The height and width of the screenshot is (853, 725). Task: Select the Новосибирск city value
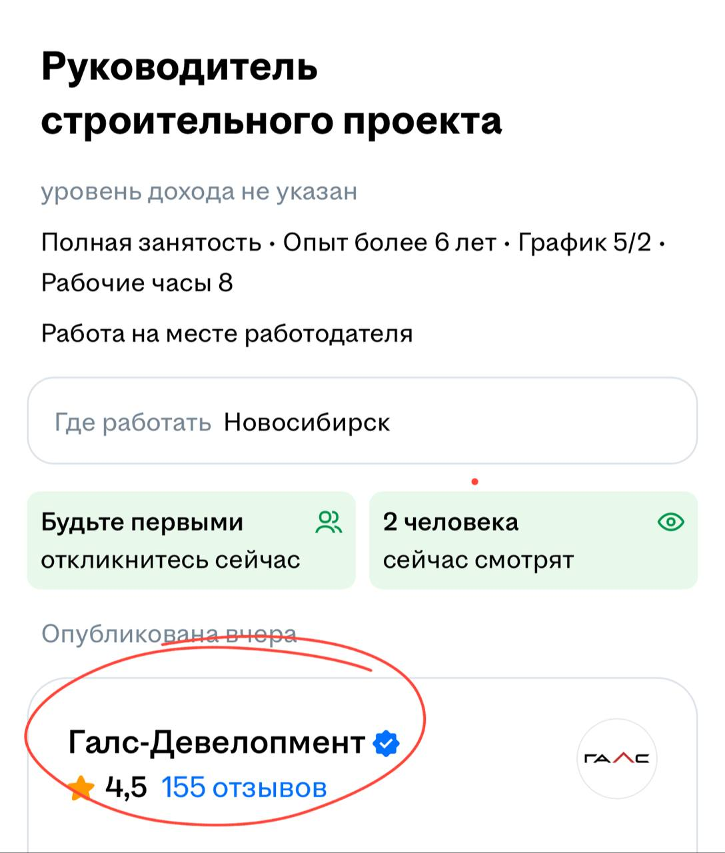point(307,423)
